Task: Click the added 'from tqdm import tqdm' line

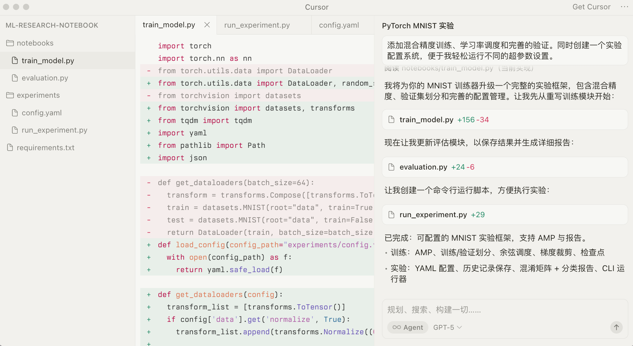Action: pyautogui.click(x=257, y=121)
